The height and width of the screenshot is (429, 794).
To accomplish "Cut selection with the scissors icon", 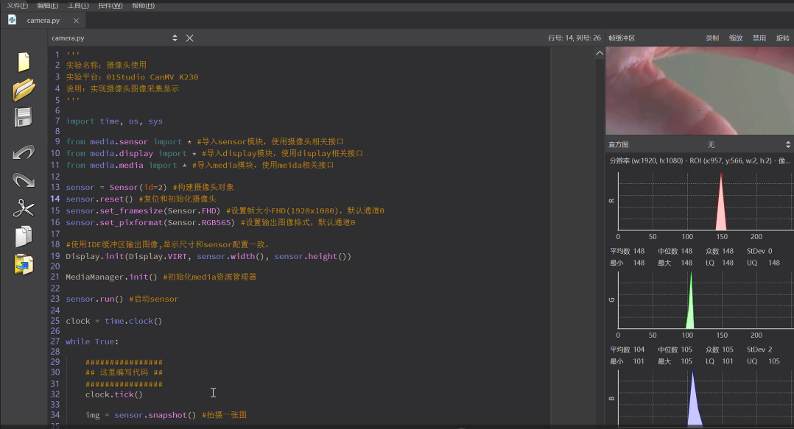I will [x=24, y=208].
